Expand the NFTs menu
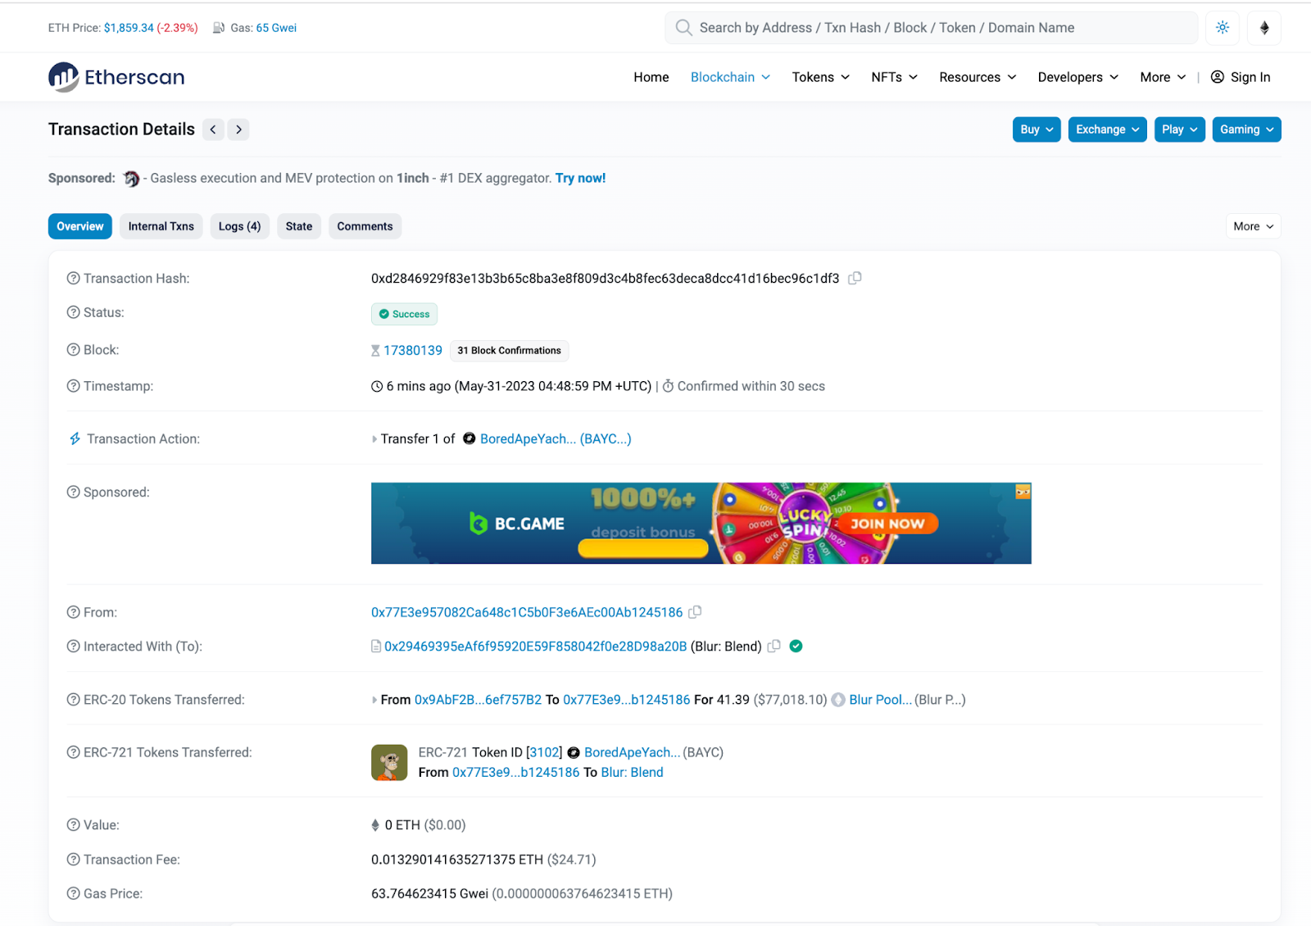Image resolution: width=1311 pixels, height=926 pixels. (x=894, y=77)
